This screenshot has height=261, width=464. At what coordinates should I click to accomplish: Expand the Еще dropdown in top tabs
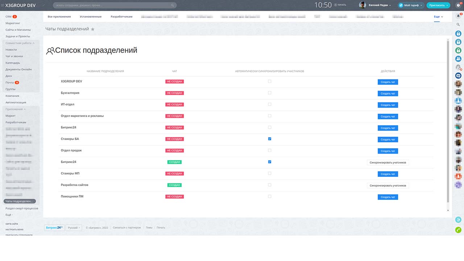(438, 17)
